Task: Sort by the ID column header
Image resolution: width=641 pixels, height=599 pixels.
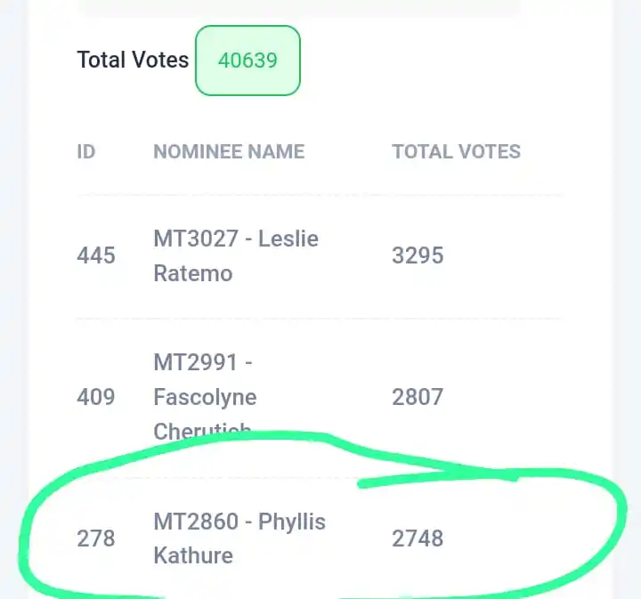Action: [x=86, y=151]
